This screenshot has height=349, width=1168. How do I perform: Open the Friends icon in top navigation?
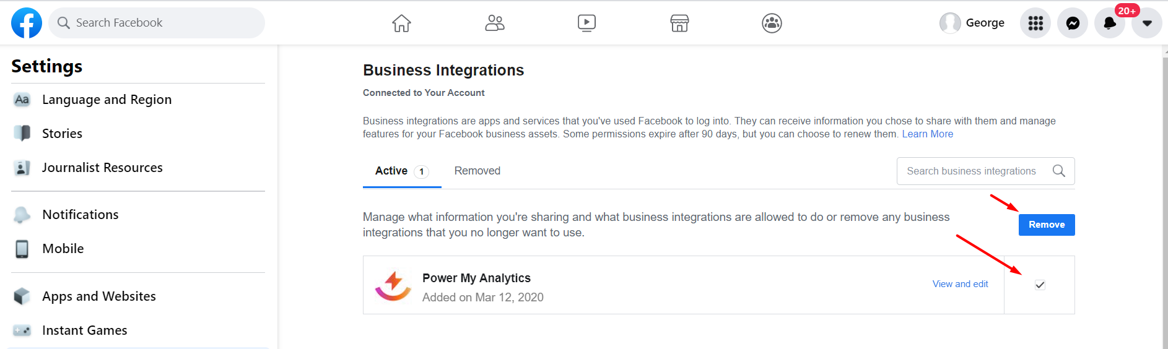(x=494, y=23)
